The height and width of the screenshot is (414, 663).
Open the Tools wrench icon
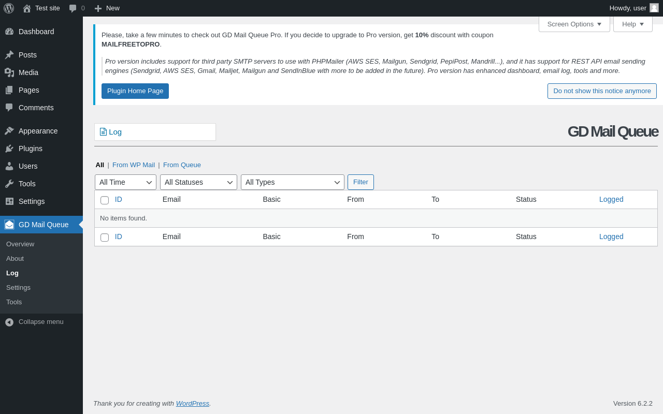[9, 184]
